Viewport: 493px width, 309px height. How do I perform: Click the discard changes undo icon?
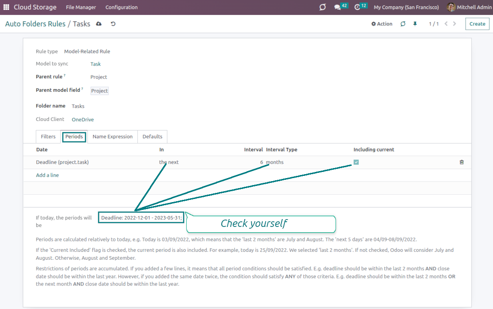[x=113, y=24]
